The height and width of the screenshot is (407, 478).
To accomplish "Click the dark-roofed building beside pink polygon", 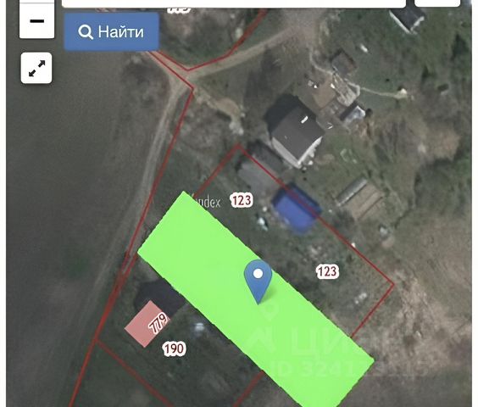I will coord(160,296).
